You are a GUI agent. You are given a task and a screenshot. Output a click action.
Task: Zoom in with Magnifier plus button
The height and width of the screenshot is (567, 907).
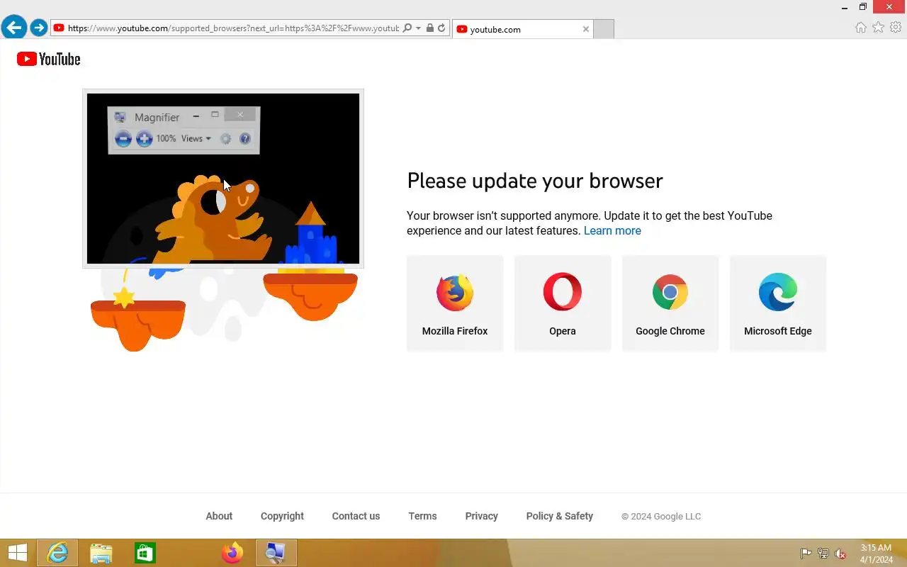(144, 139)
